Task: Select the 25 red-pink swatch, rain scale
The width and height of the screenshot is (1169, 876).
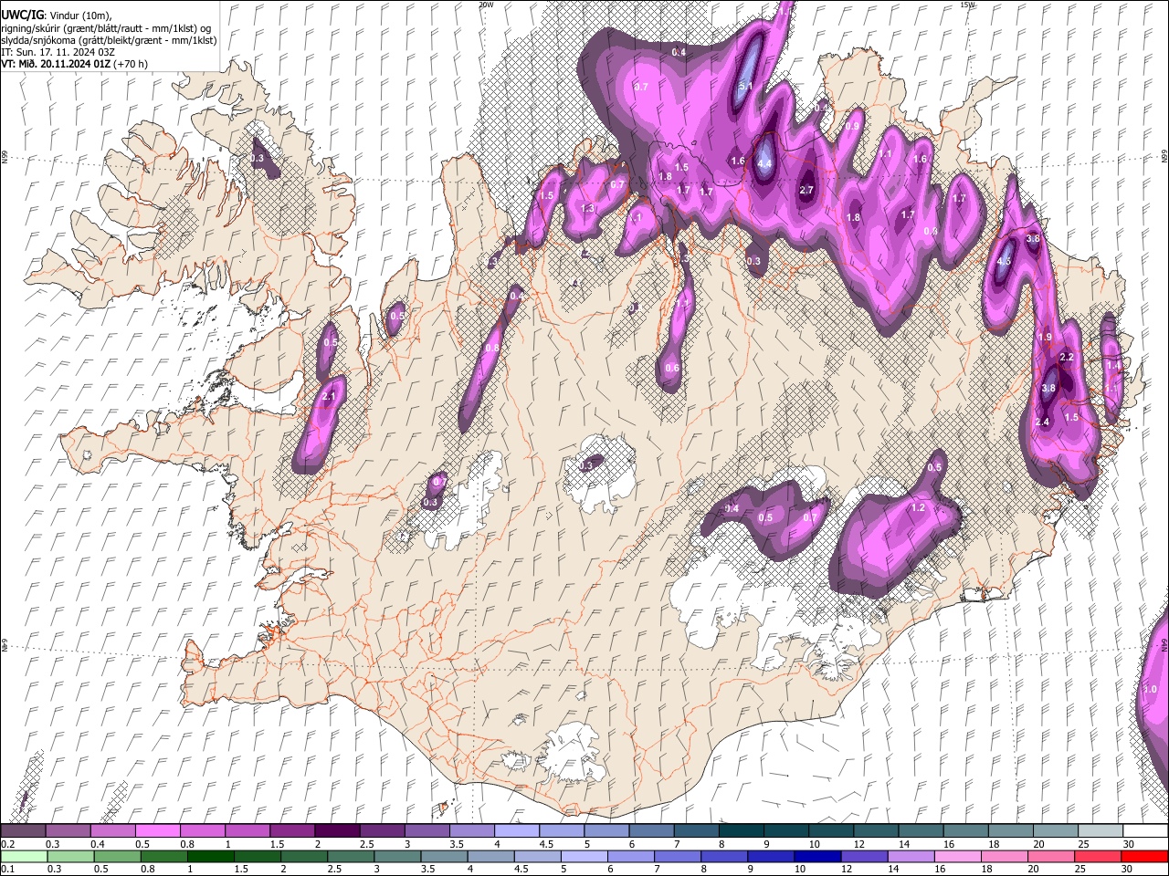Action: click(1097, 856)
